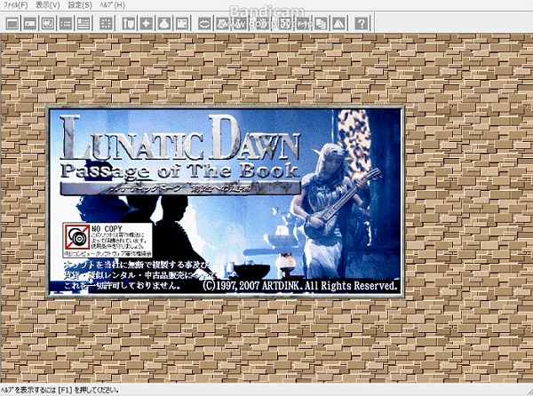The width and height of the screenshot is (533, 396).
Task: Click the money pouch toolbar icon
Action: tap(164, 23)
